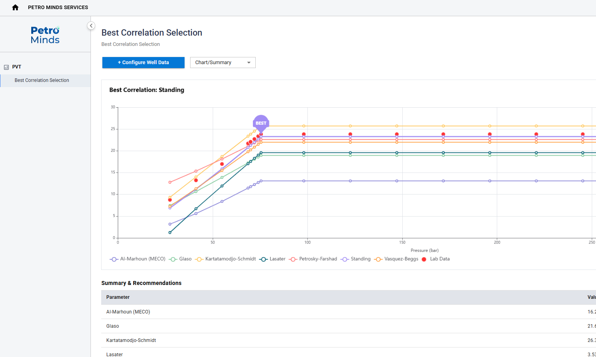Select Best Correlation Selection menu item
This screenshot has height=357, width=596.
(x=42, y=80)
